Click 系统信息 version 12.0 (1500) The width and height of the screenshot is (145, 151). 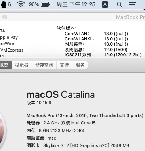point(96,50)
